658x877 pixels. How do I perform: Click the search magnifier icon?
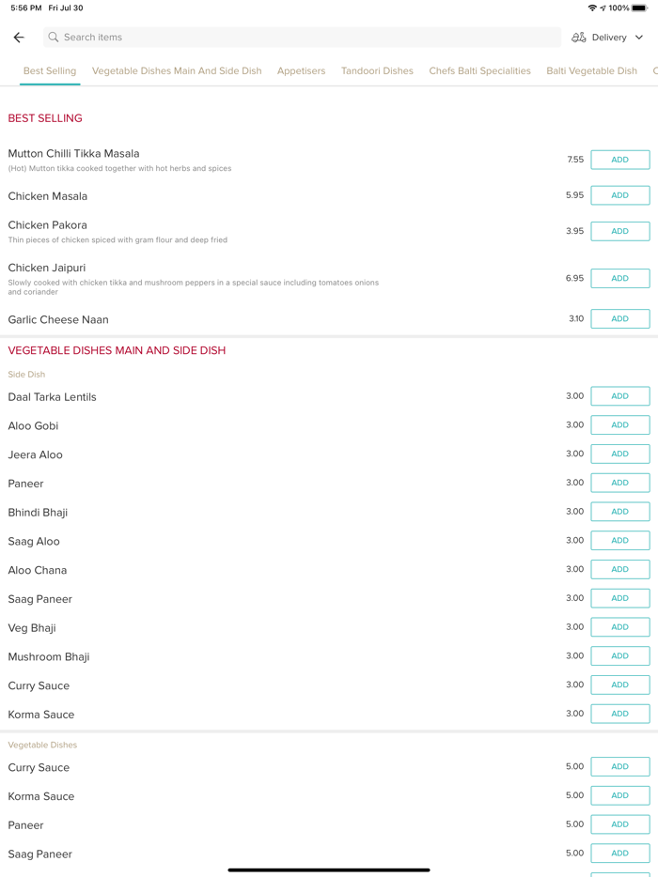click(54, 38)
